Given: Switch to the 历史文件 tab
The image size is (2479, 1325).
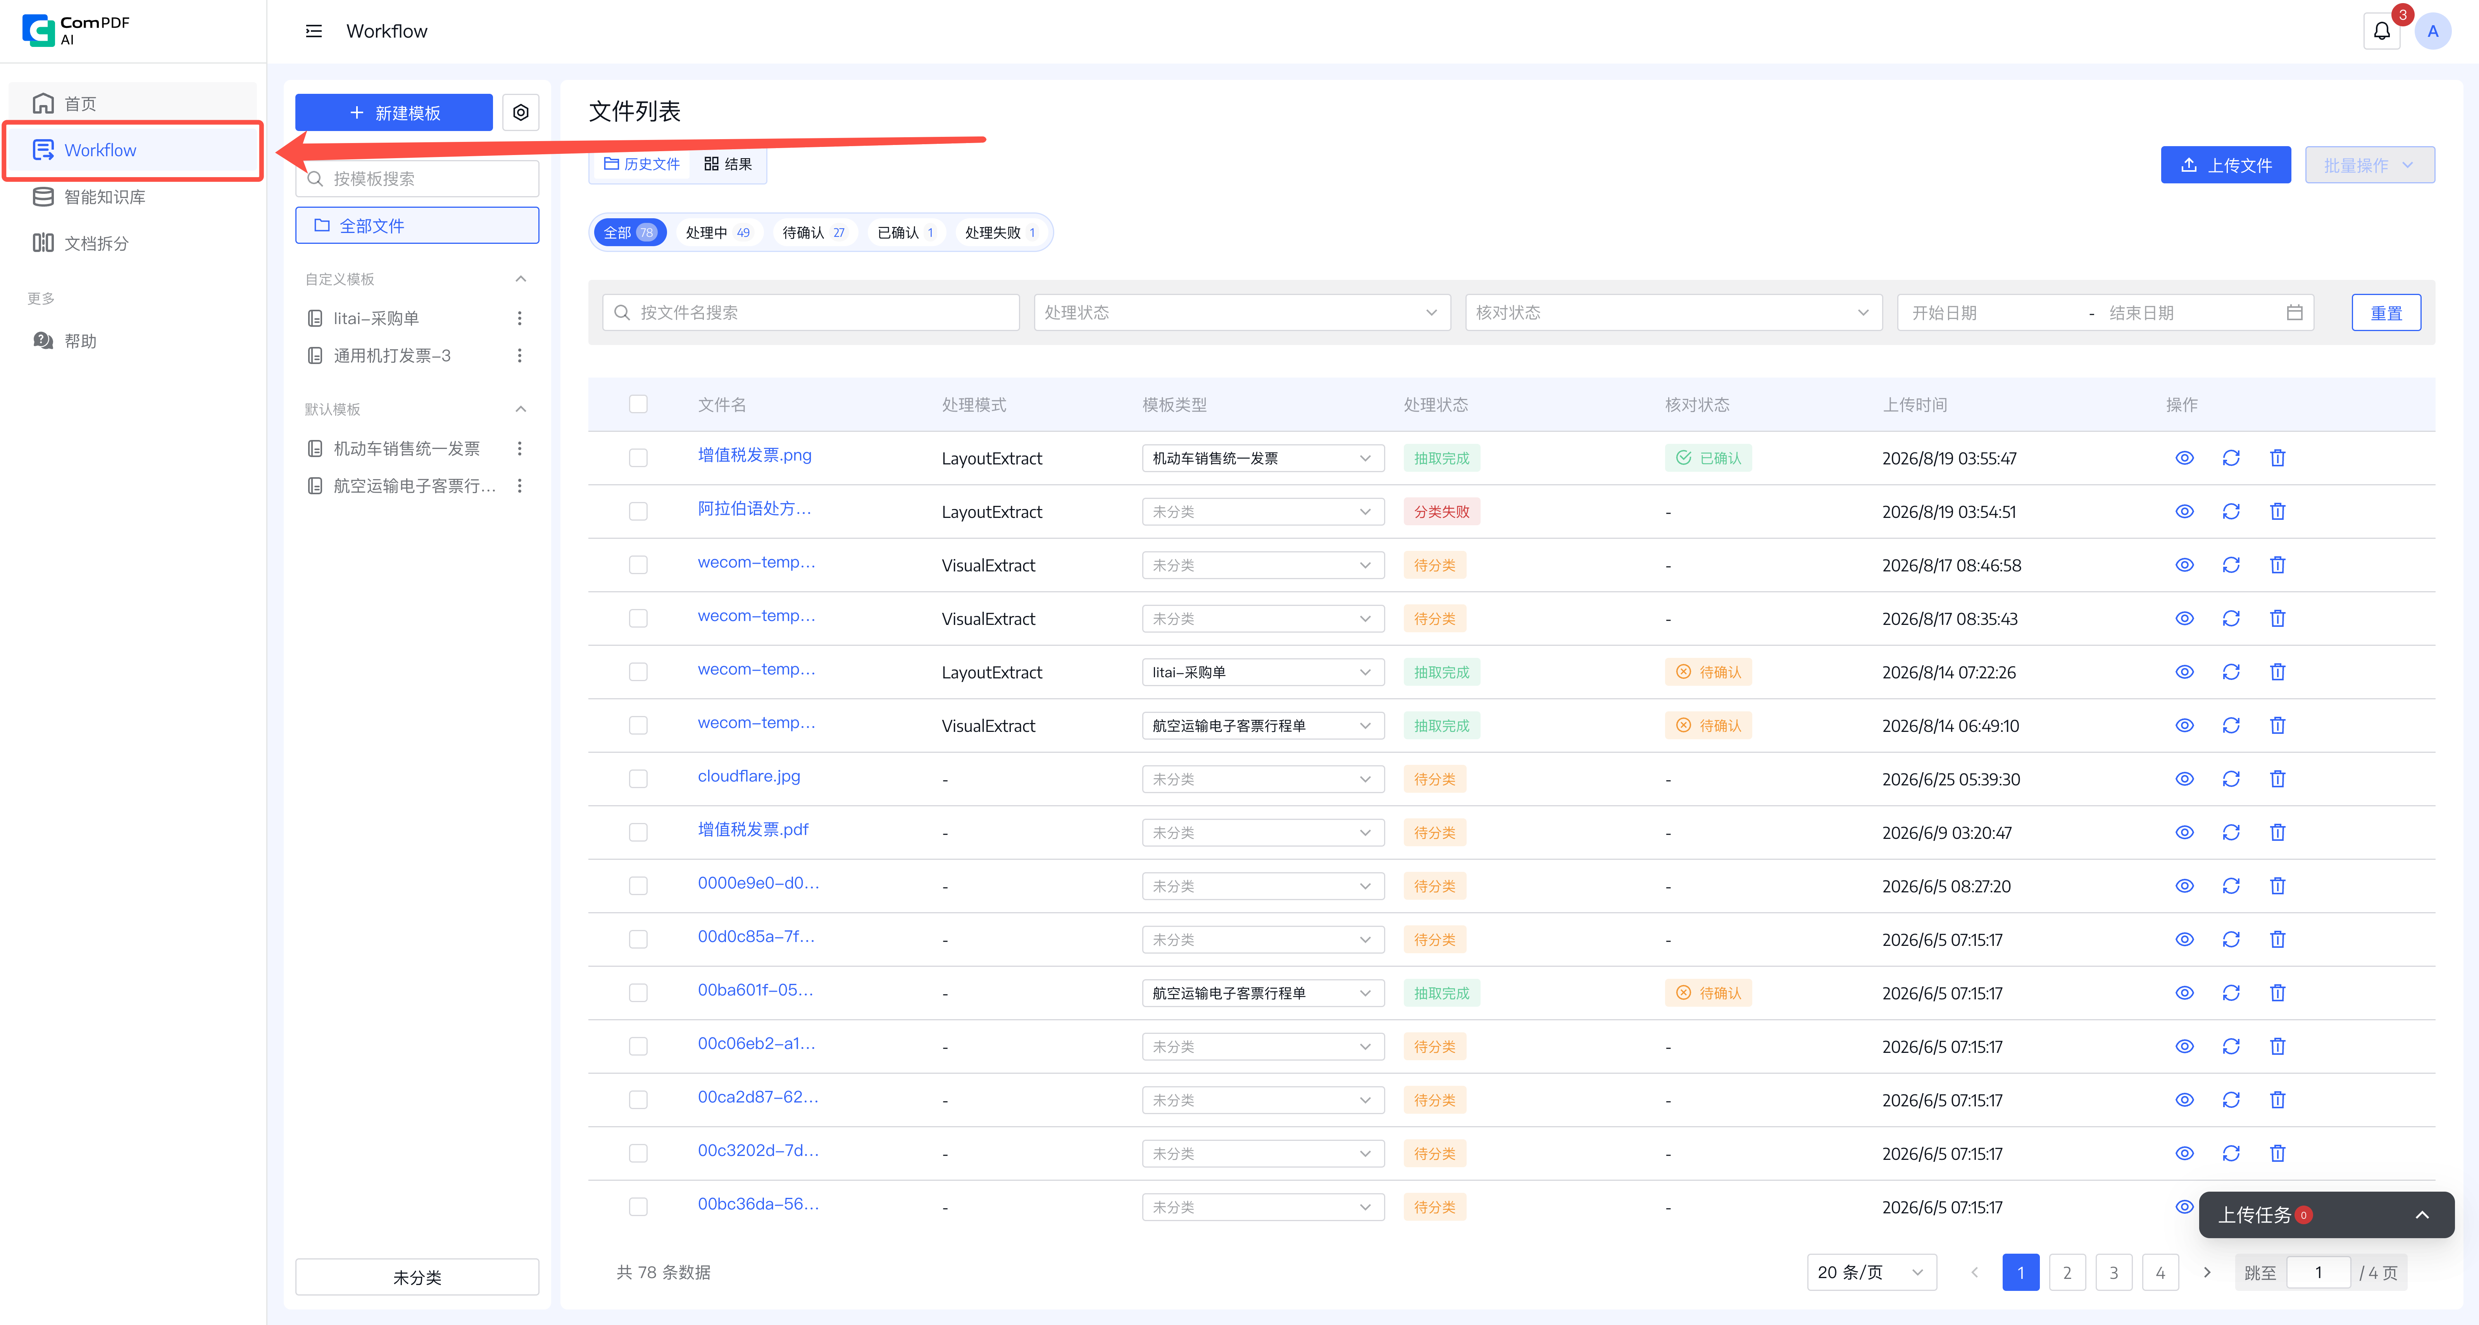Looking at the screenshot, I should (x=641, y=164).
